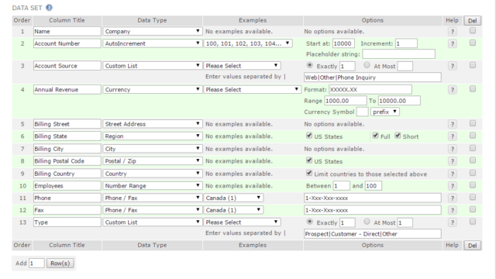
Task: Click the help icon for Type row
Action: [453, 222]
